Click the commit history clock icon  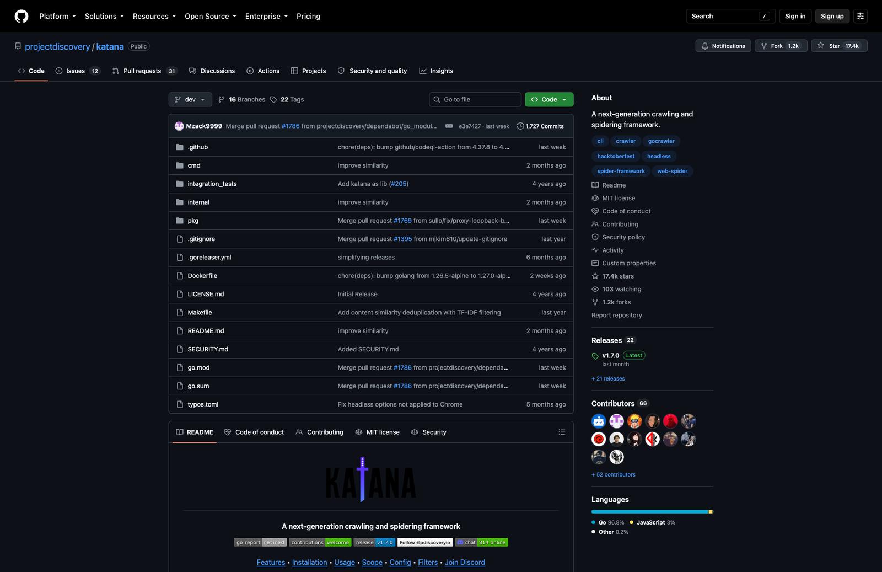point(520,126)
